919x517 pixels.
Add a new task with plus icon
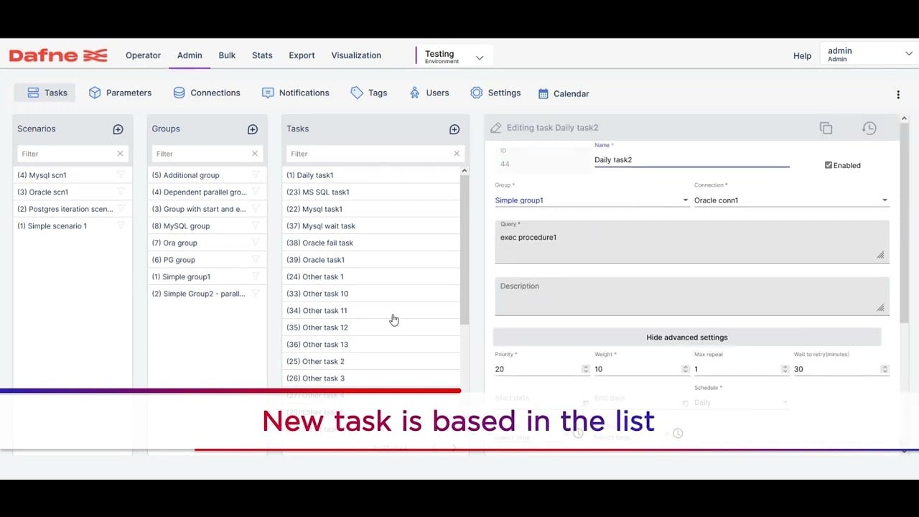454,129
